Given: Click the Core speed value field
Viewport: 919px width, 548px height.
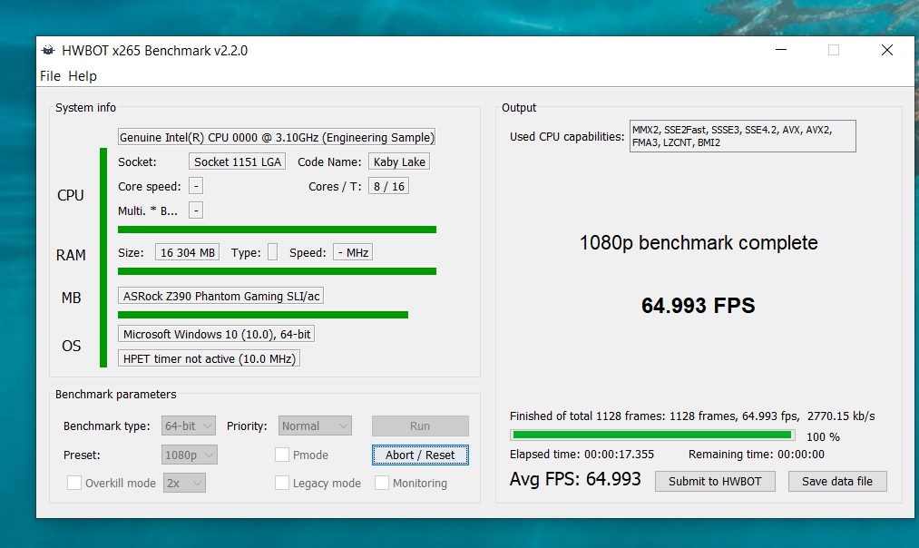Looking at the screenshot, I should [x=196, y=186].
